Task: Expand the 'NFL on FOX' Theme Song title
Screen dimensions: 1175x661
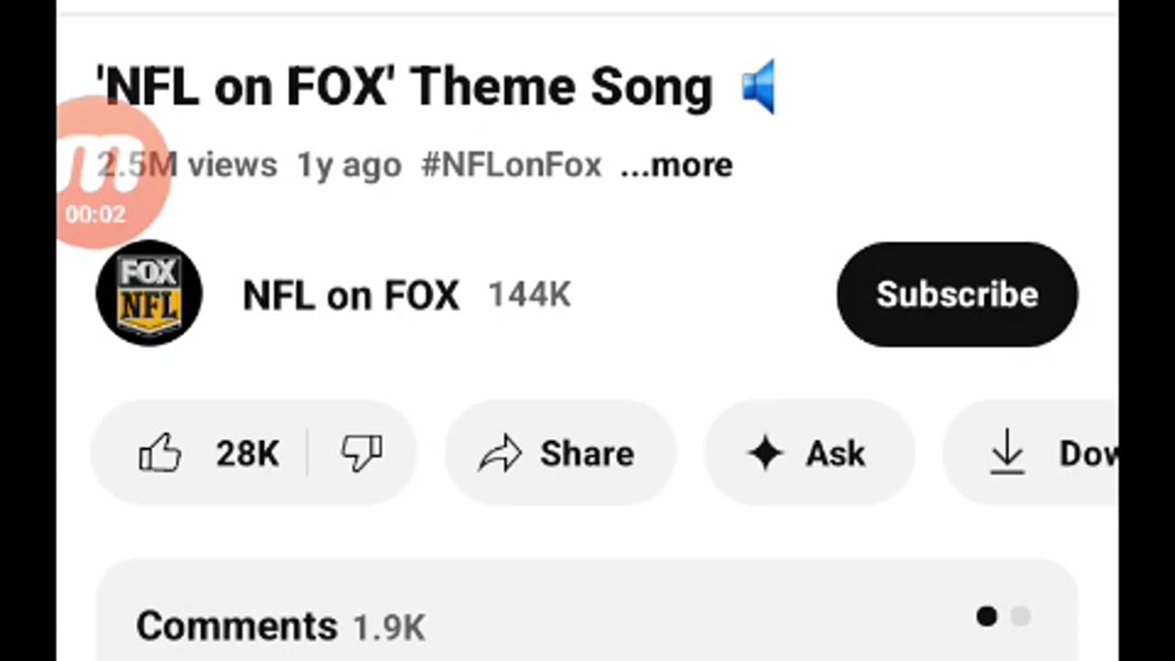Action: tap(404, 87)
